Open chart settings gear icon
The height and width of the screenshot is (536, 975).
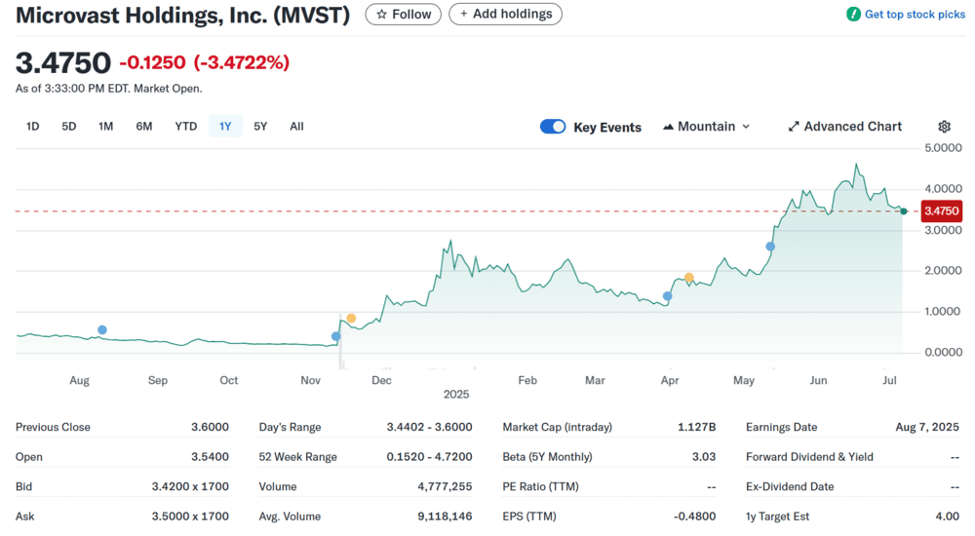click(944, 127)
